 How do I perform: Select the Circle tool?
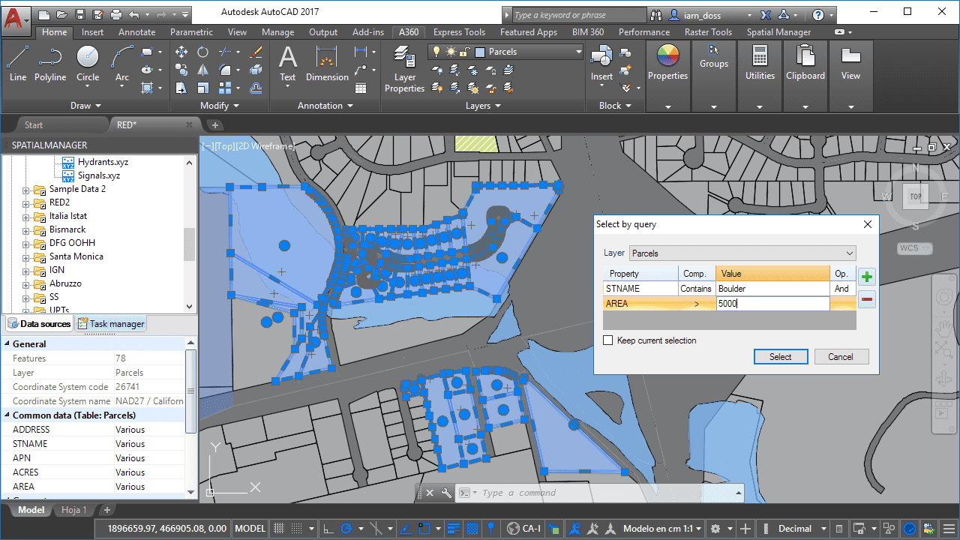point(88,64)
